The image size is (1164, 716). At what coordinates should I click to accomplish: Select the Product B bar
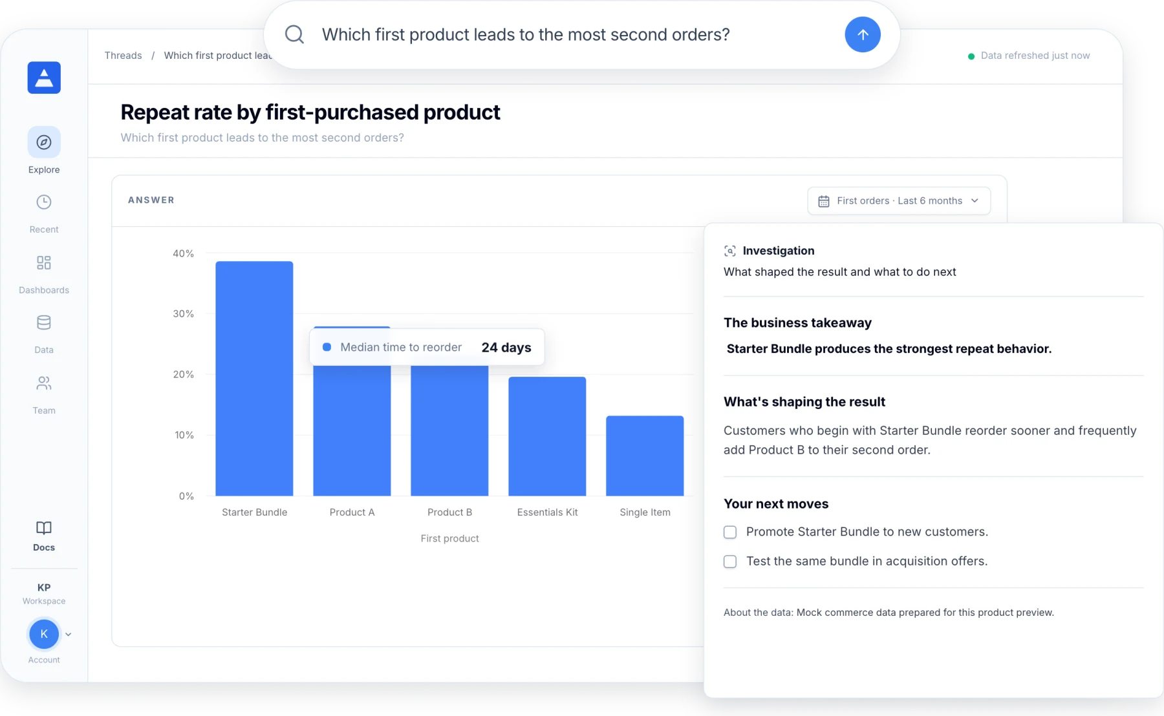[x=449, y=430]
